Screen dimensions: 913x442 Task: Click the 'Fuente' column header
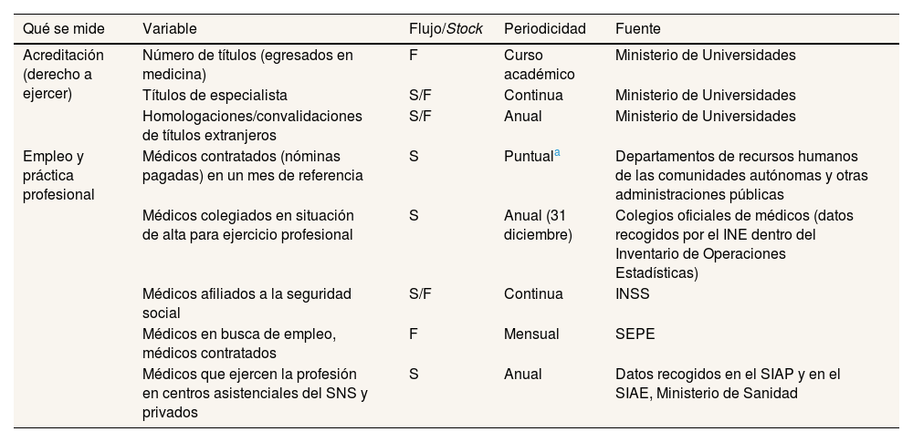click(x=637, y=29)
